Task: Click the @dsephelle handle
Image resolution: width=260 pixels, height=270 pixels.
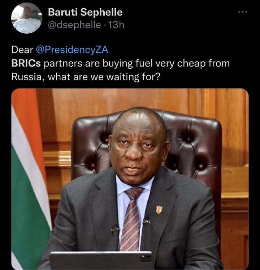Action: (74, 25)
